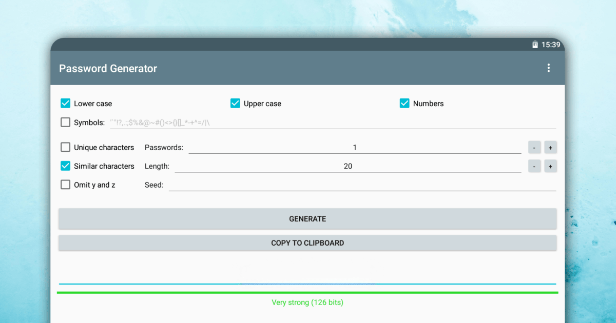616x323 pixels.
Task: Decrease the password length
Action: (x=534, y=166)
